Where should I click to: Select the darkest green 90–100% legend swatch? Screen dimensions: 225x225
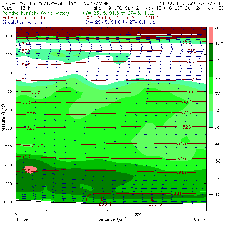click(211, 52)
